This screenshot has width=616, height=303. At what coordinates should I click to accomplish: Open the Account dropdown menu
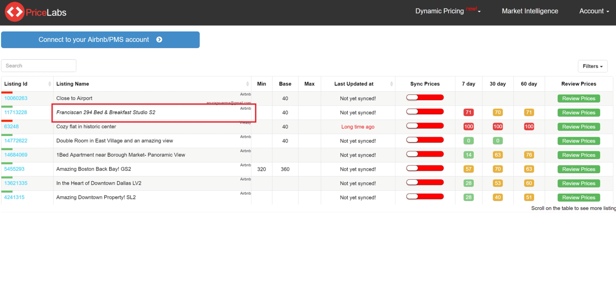tap(594, 11)
